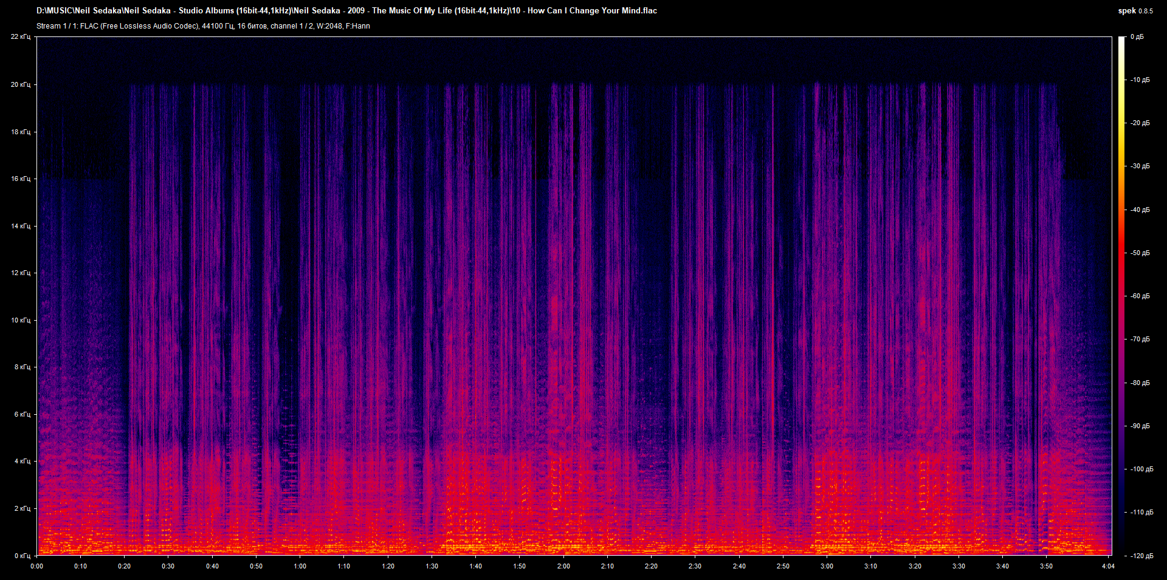Screen dimensions: 1167x580
Task: Click the '2:40' time axis label
Action: 740,567
